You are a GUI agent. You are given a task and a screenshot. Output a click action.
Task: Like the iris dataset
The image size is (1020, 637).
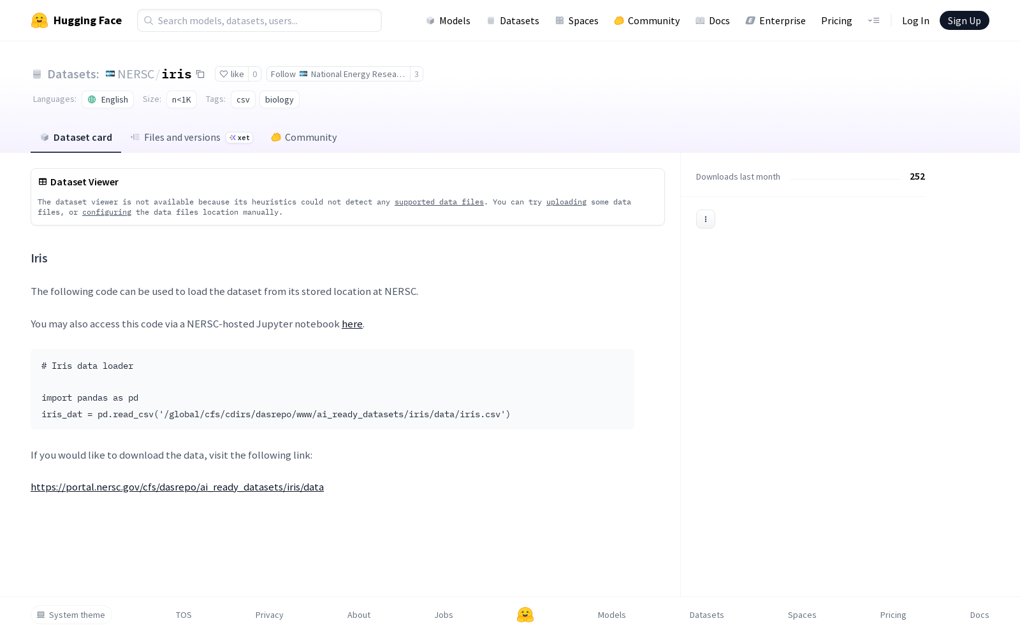click(231, 74)
